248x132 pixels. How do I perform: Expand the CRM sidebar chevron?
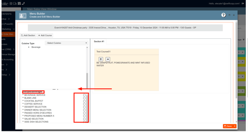(14, 49)
